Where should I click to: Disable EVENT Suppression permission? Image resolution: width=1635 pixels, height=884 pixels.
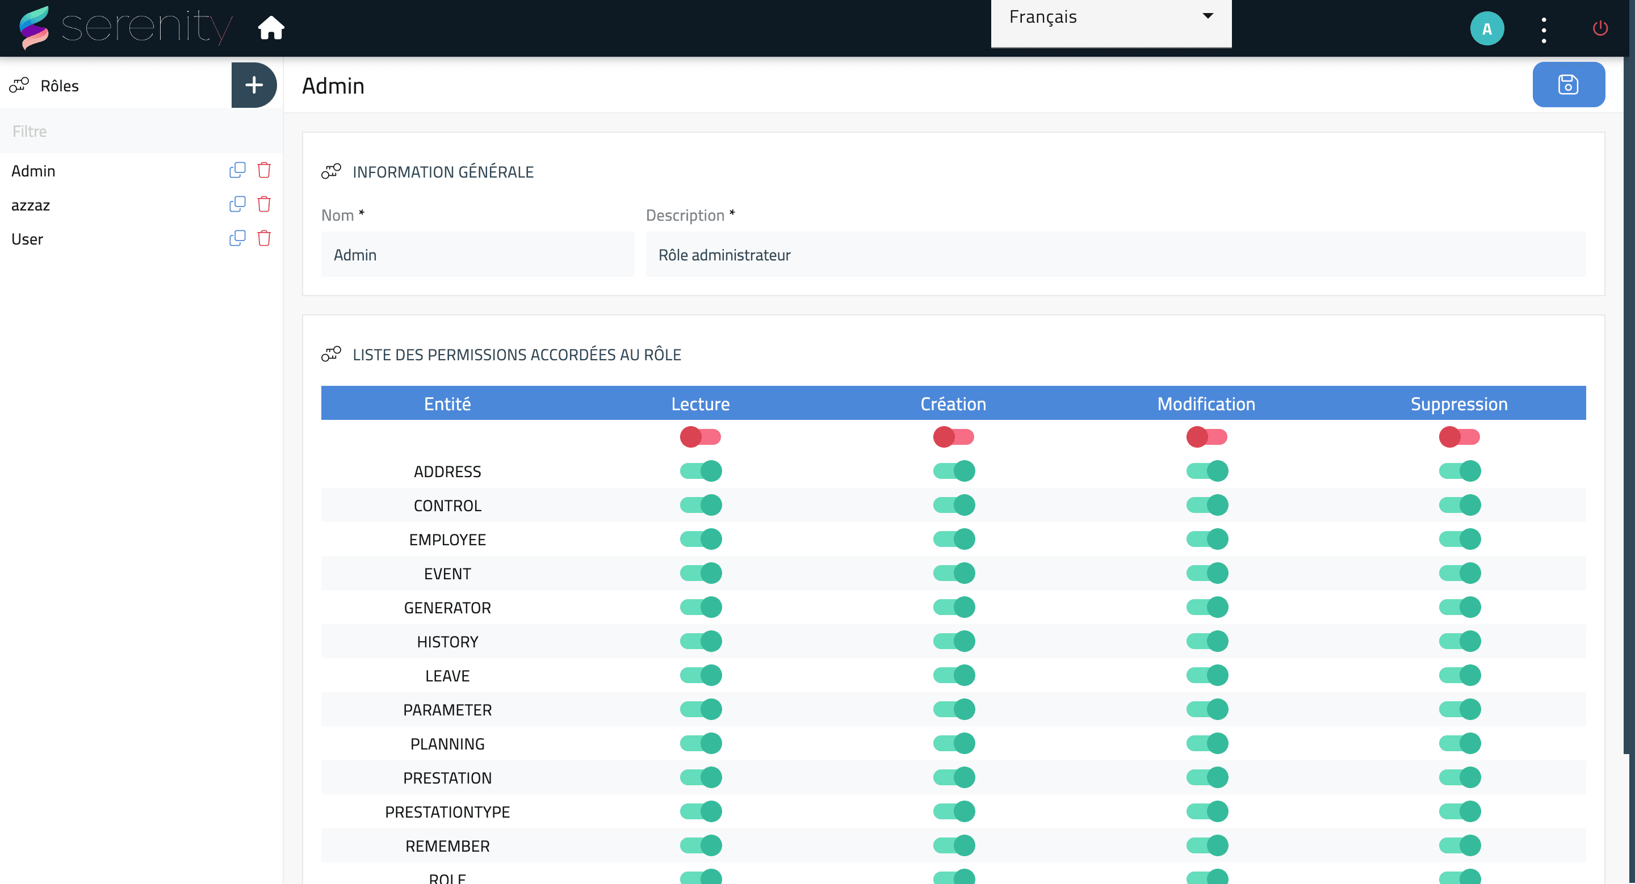pyautogui.click(x=1459, y=573)
